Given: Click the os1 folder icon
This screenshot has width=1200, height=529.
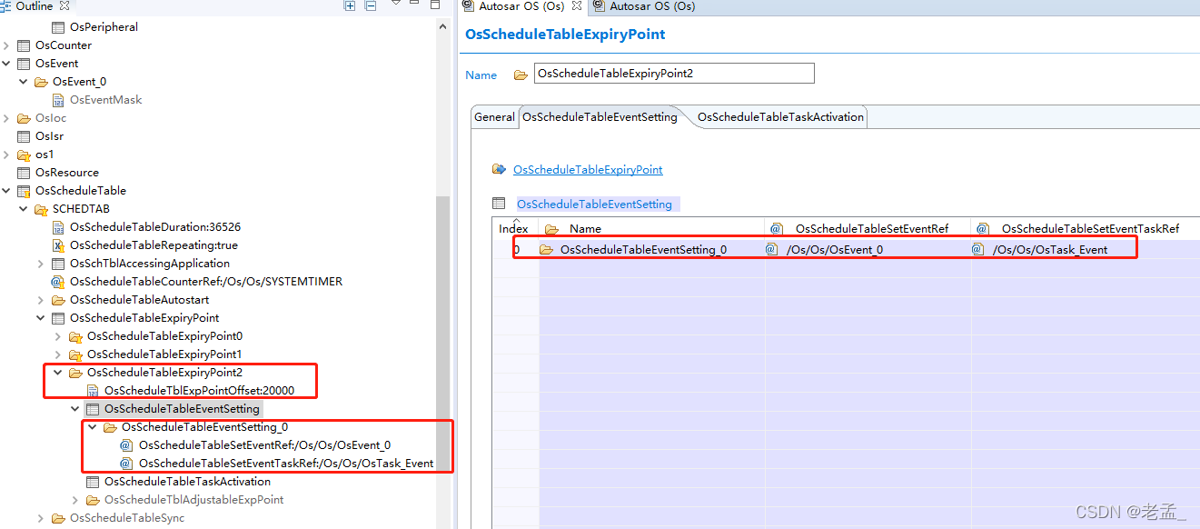Looking at the screenshot, I should (25, 155).
